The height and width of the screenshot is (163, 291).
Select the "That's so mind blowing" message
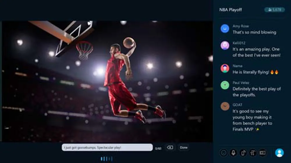click(254, 32)
